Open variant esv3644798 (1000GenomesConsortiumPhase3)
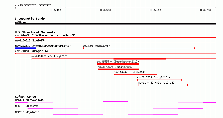The width and height of the screenshot is (223, 118). (x=45, y=35)
